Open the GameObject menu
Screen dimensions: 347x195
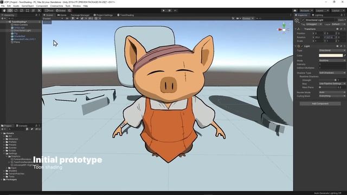28,6
